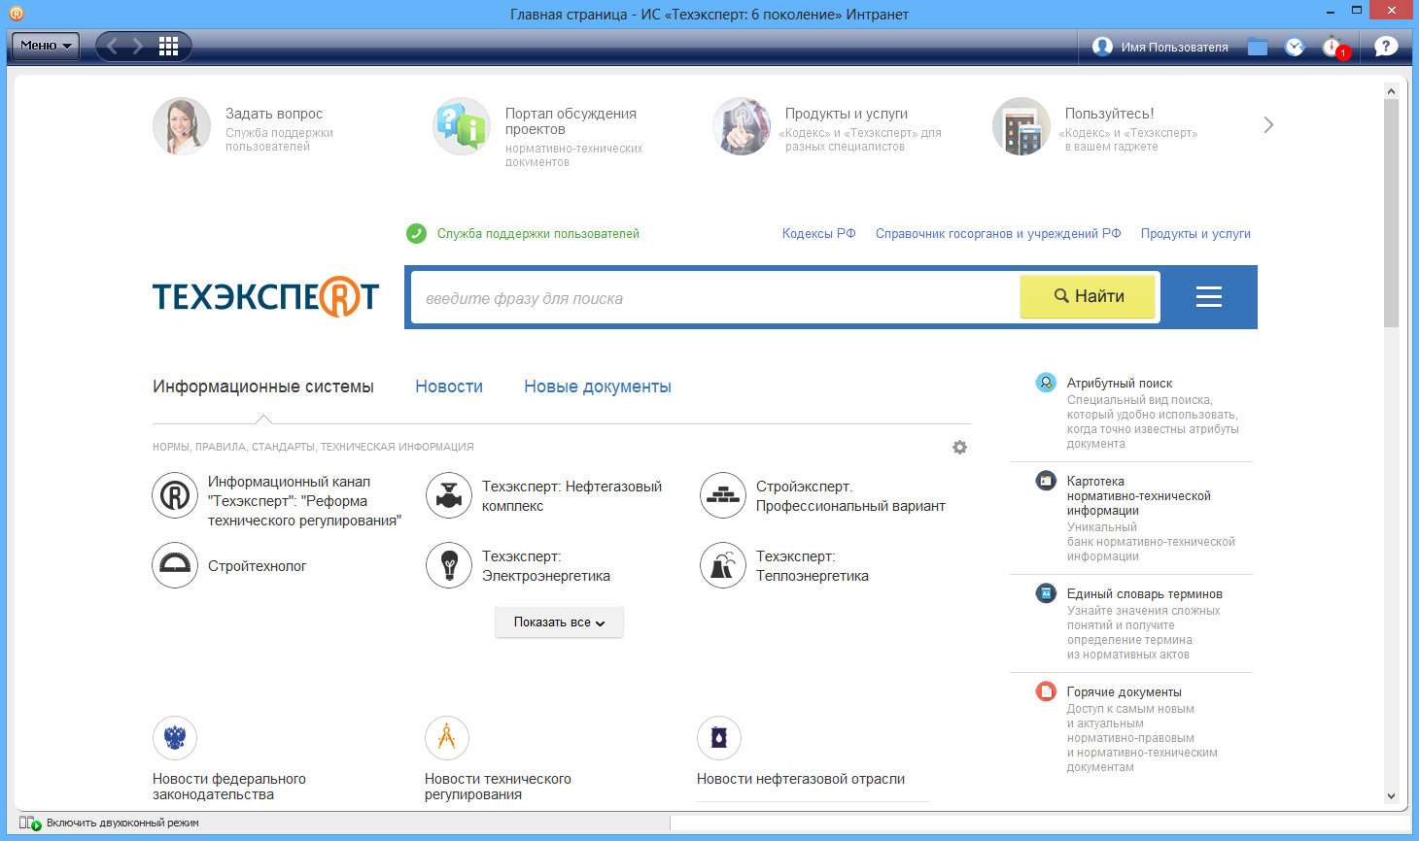Open Справочник госорганов и учреждений РФ link
The width and height of the screenshot is (1419, 841).
[998, 233]
